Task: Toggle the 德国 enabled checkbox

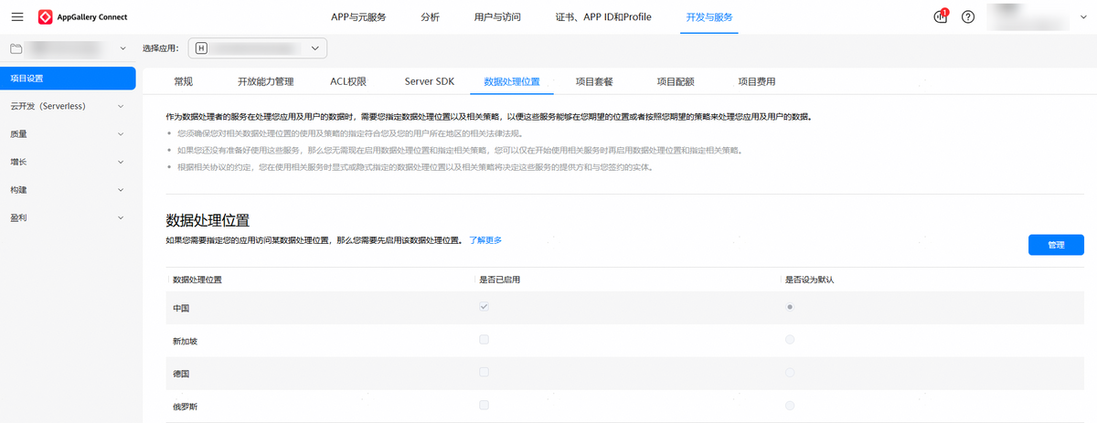Action: [484, 373]
